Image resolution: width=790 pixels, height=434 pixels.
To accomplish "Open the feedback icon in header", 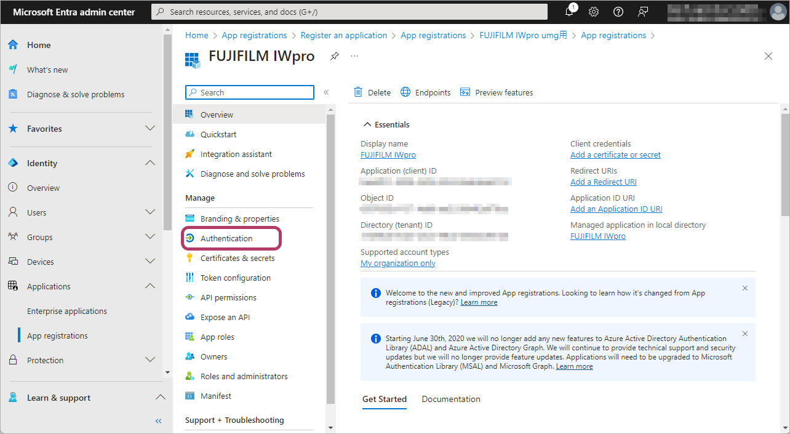I will click(x=643, y=12).
